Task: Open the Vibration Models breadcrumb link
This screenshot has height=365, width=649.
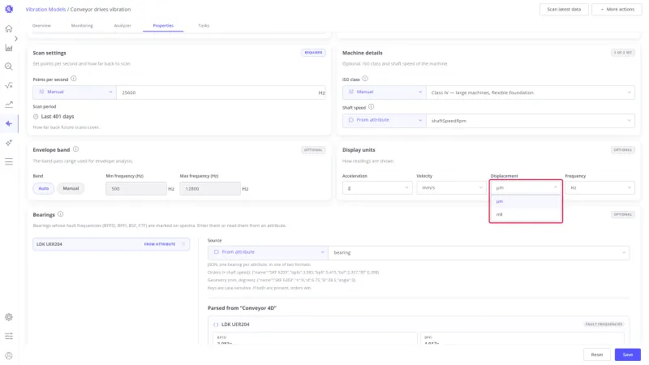Action: (45, 9)
